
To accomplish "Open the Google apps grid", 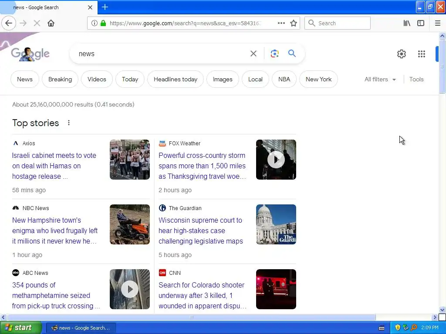I will pos(422,53).
